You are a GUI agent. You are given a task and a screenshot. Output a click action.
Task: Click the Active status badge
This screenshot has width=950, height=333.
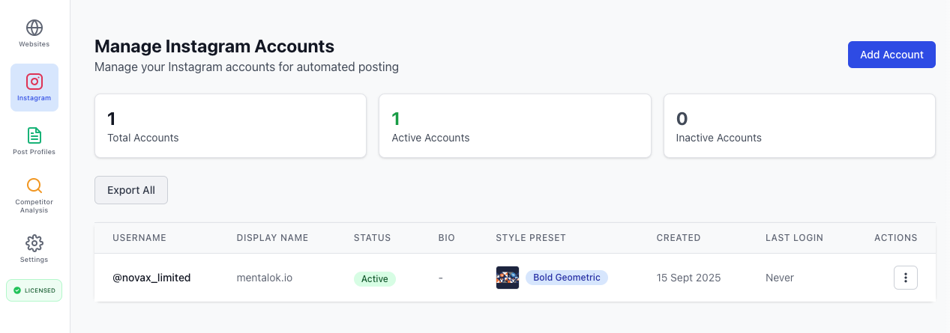tap(374, 278)
